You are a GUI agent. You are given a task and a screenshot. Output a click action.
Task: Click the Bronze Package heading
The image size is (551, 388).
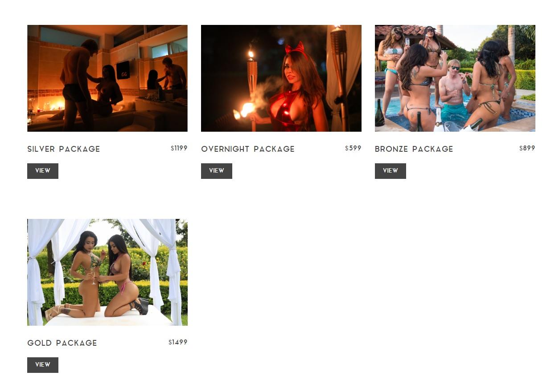click(x=414, y=149)
